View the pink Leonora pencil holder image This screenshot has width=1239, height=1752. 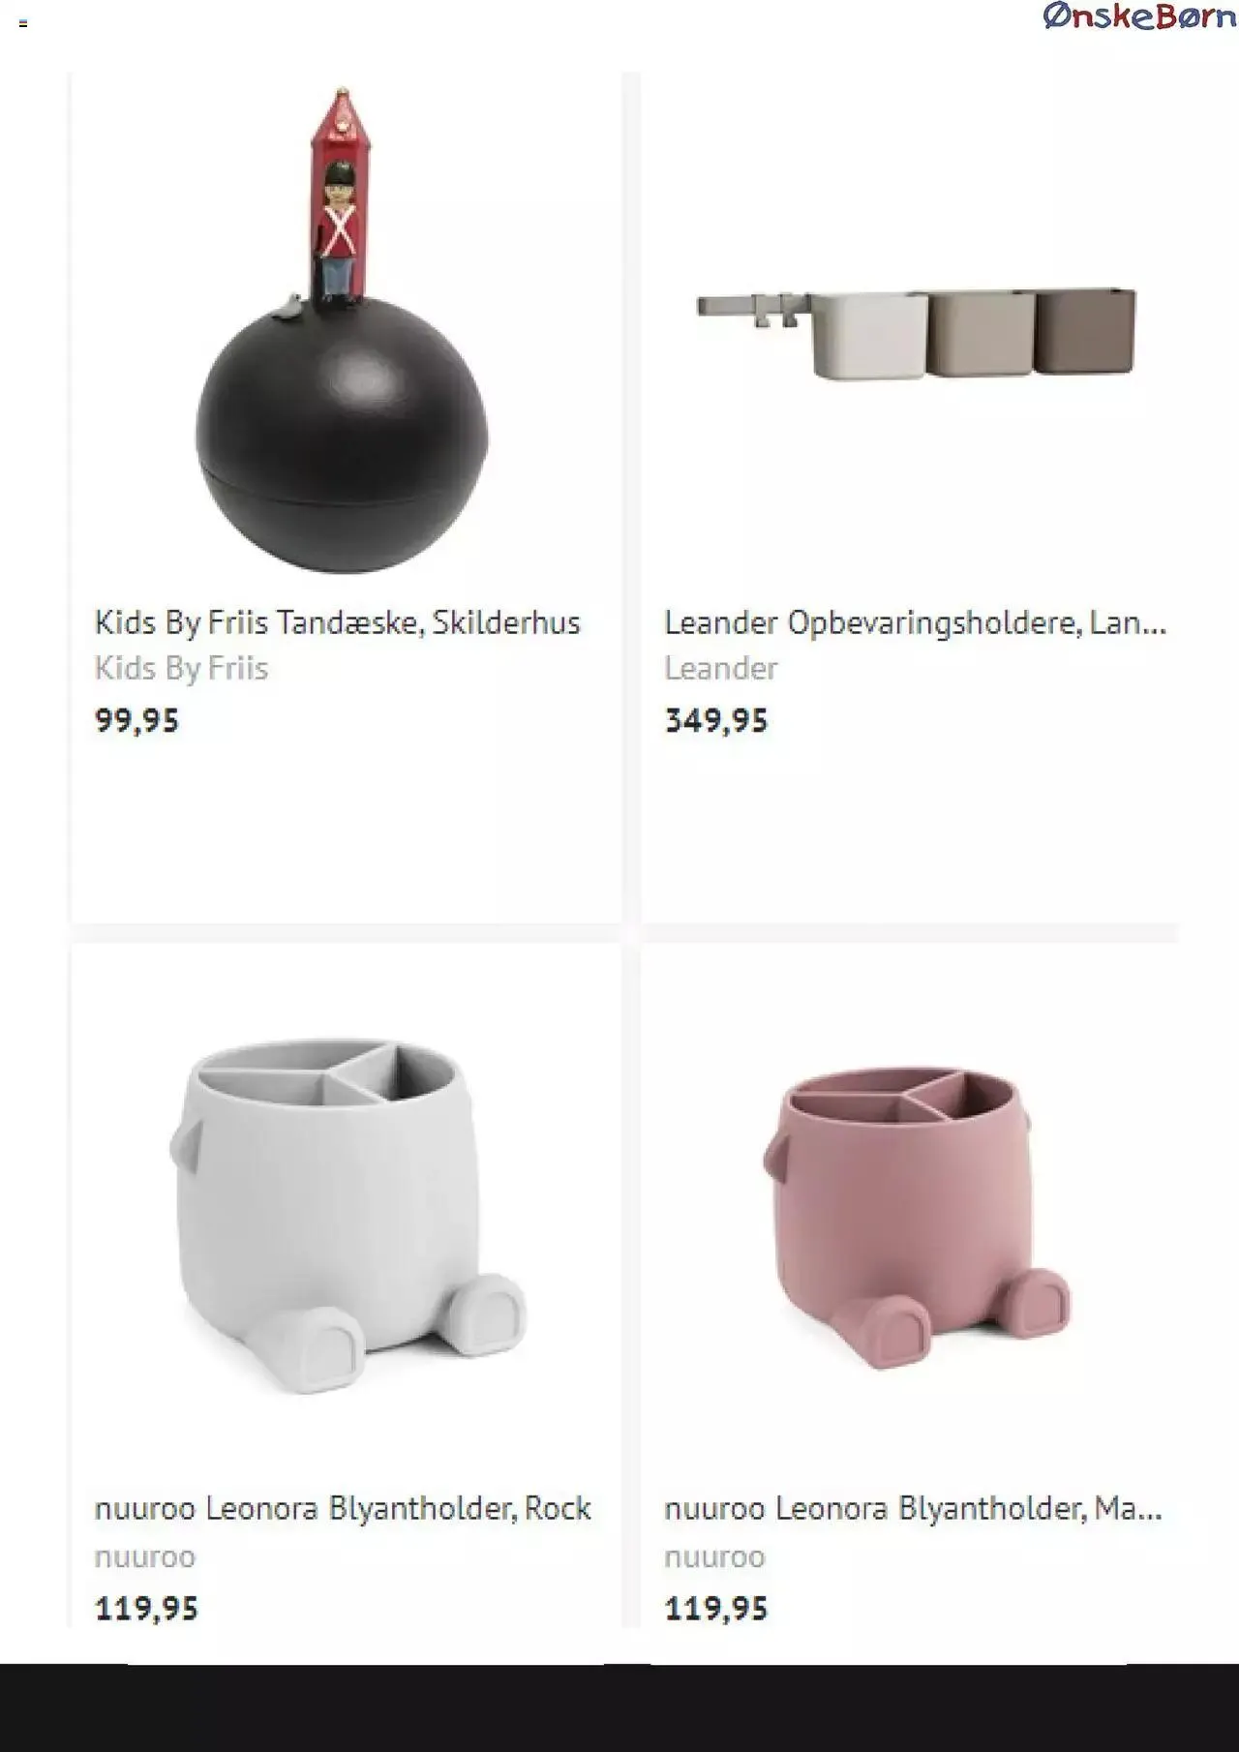coord(918,1219)
